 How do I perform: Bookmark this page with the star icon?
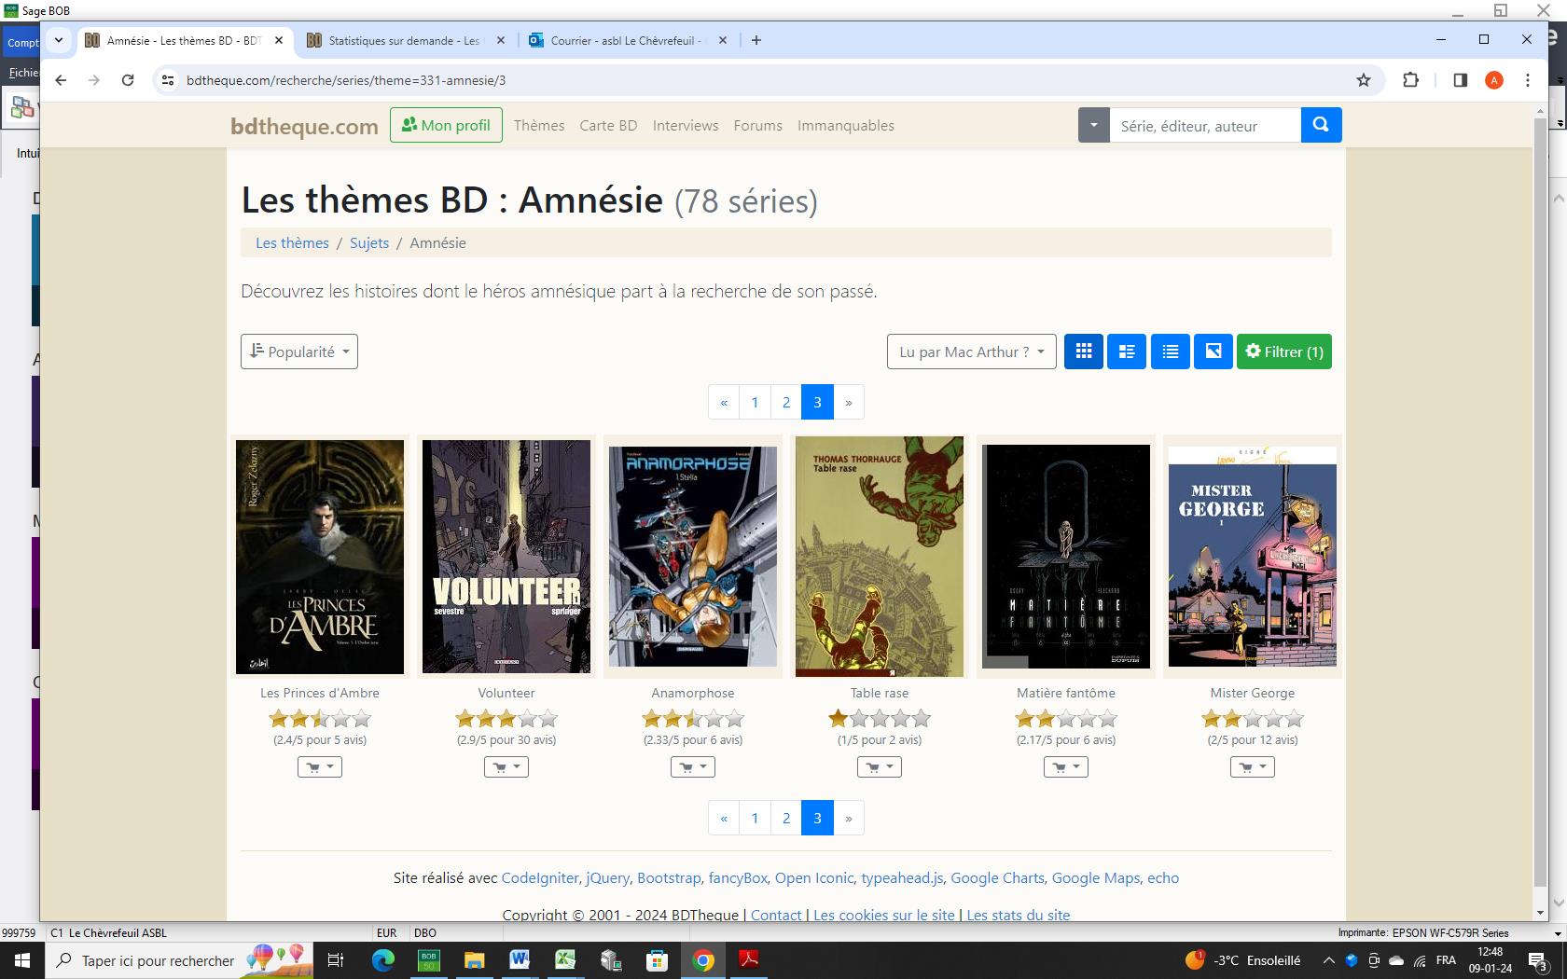pyautogui.click(x=1364, y=80)
